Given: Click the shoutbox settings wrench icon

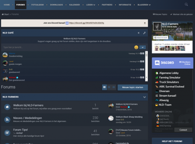Looking at the screenshot, I should pyautogui.click(x=144, y=33).
